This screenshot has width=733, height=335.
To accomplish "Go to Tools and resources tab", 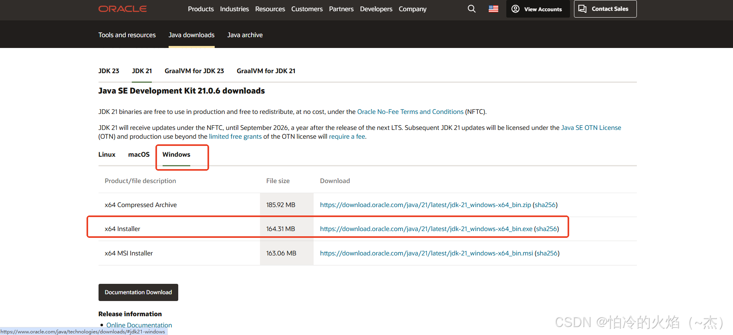I will tap(127, 35).
